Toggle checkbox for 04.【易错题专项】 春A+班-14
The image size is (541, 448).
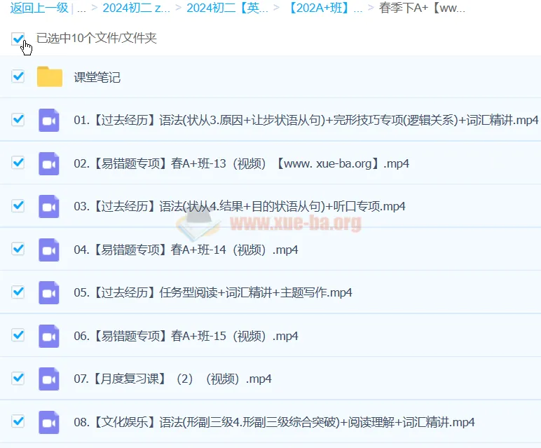point(18,249)
